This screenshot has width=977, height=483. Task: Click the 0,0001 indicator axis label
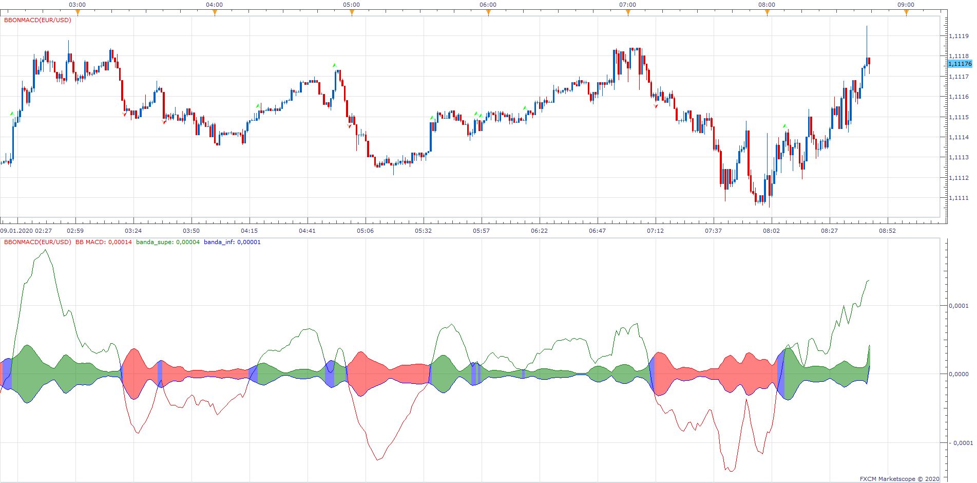click(959, 306)
